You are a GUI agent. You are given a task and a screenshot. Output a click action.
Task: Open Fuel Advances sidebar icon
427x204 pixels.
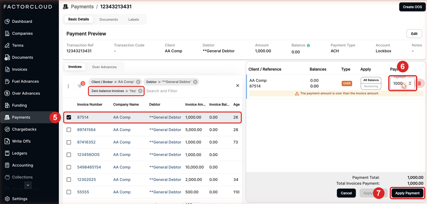coord(7,81)
